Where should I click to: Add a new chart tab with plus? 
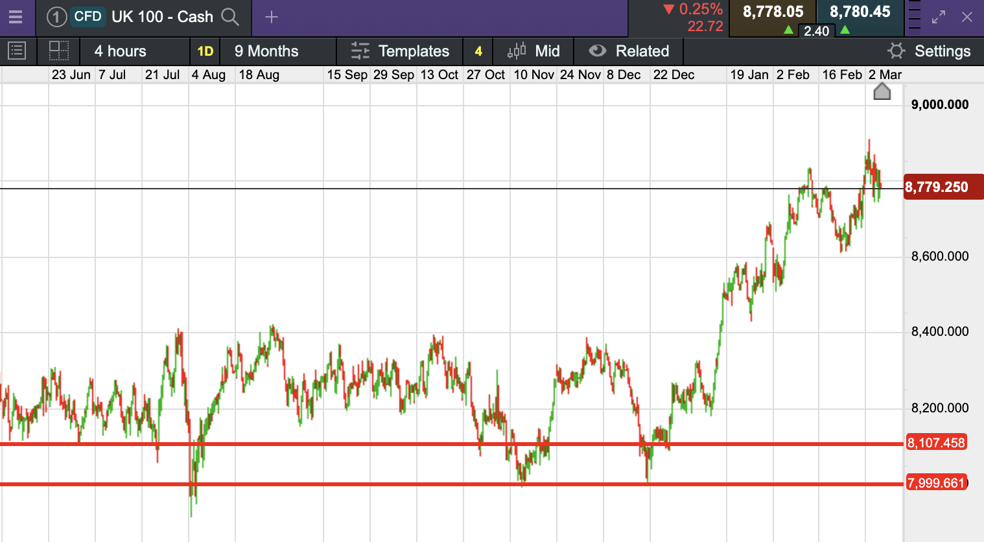pos(272,17)
